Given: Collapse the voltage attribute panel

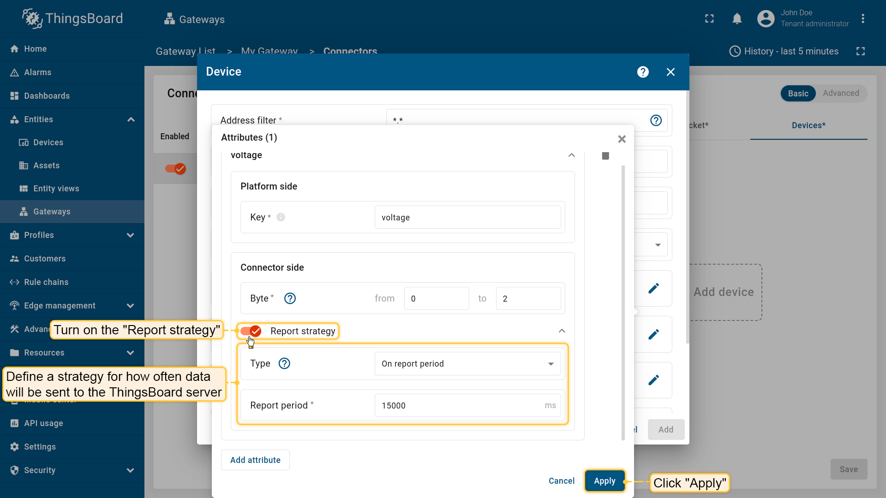Looking at the screenshot, I should pos(571,155).
